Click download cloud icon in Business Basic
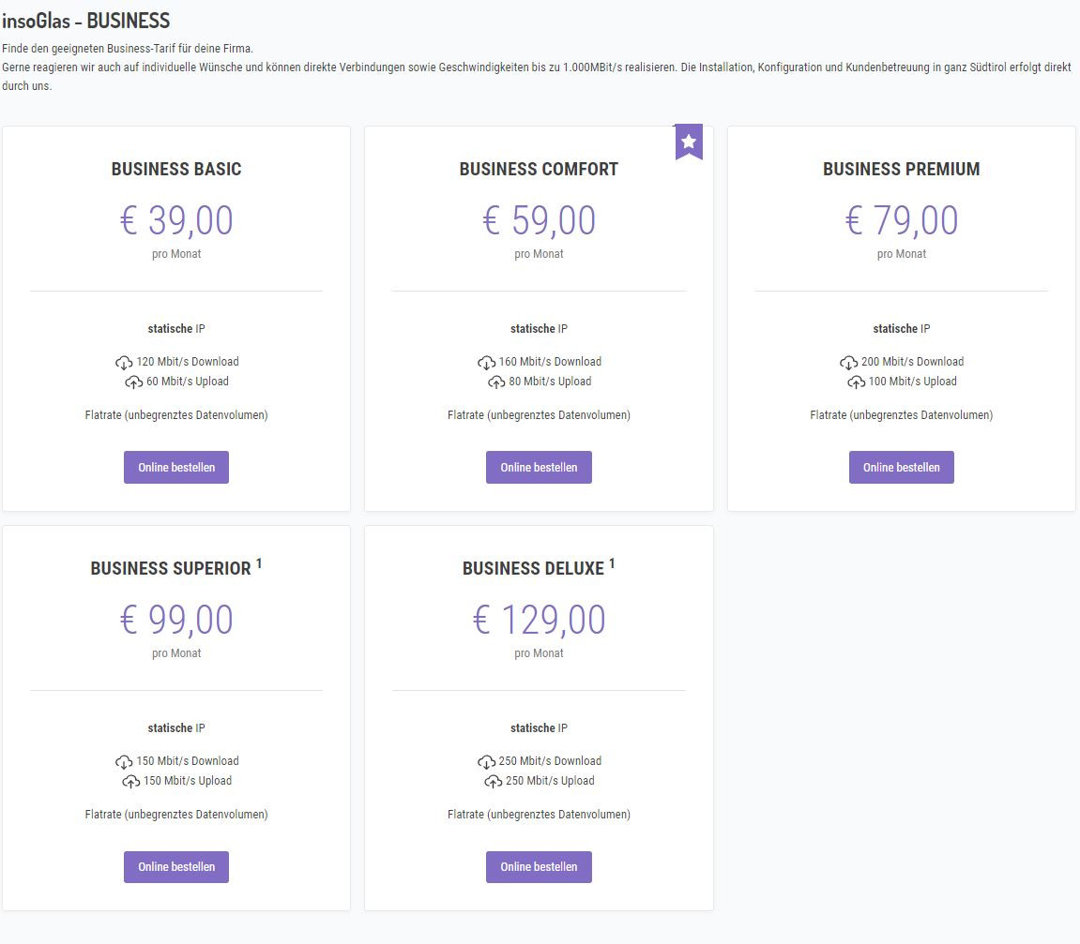The image size is (1080, 944). (x=124, y=363)
